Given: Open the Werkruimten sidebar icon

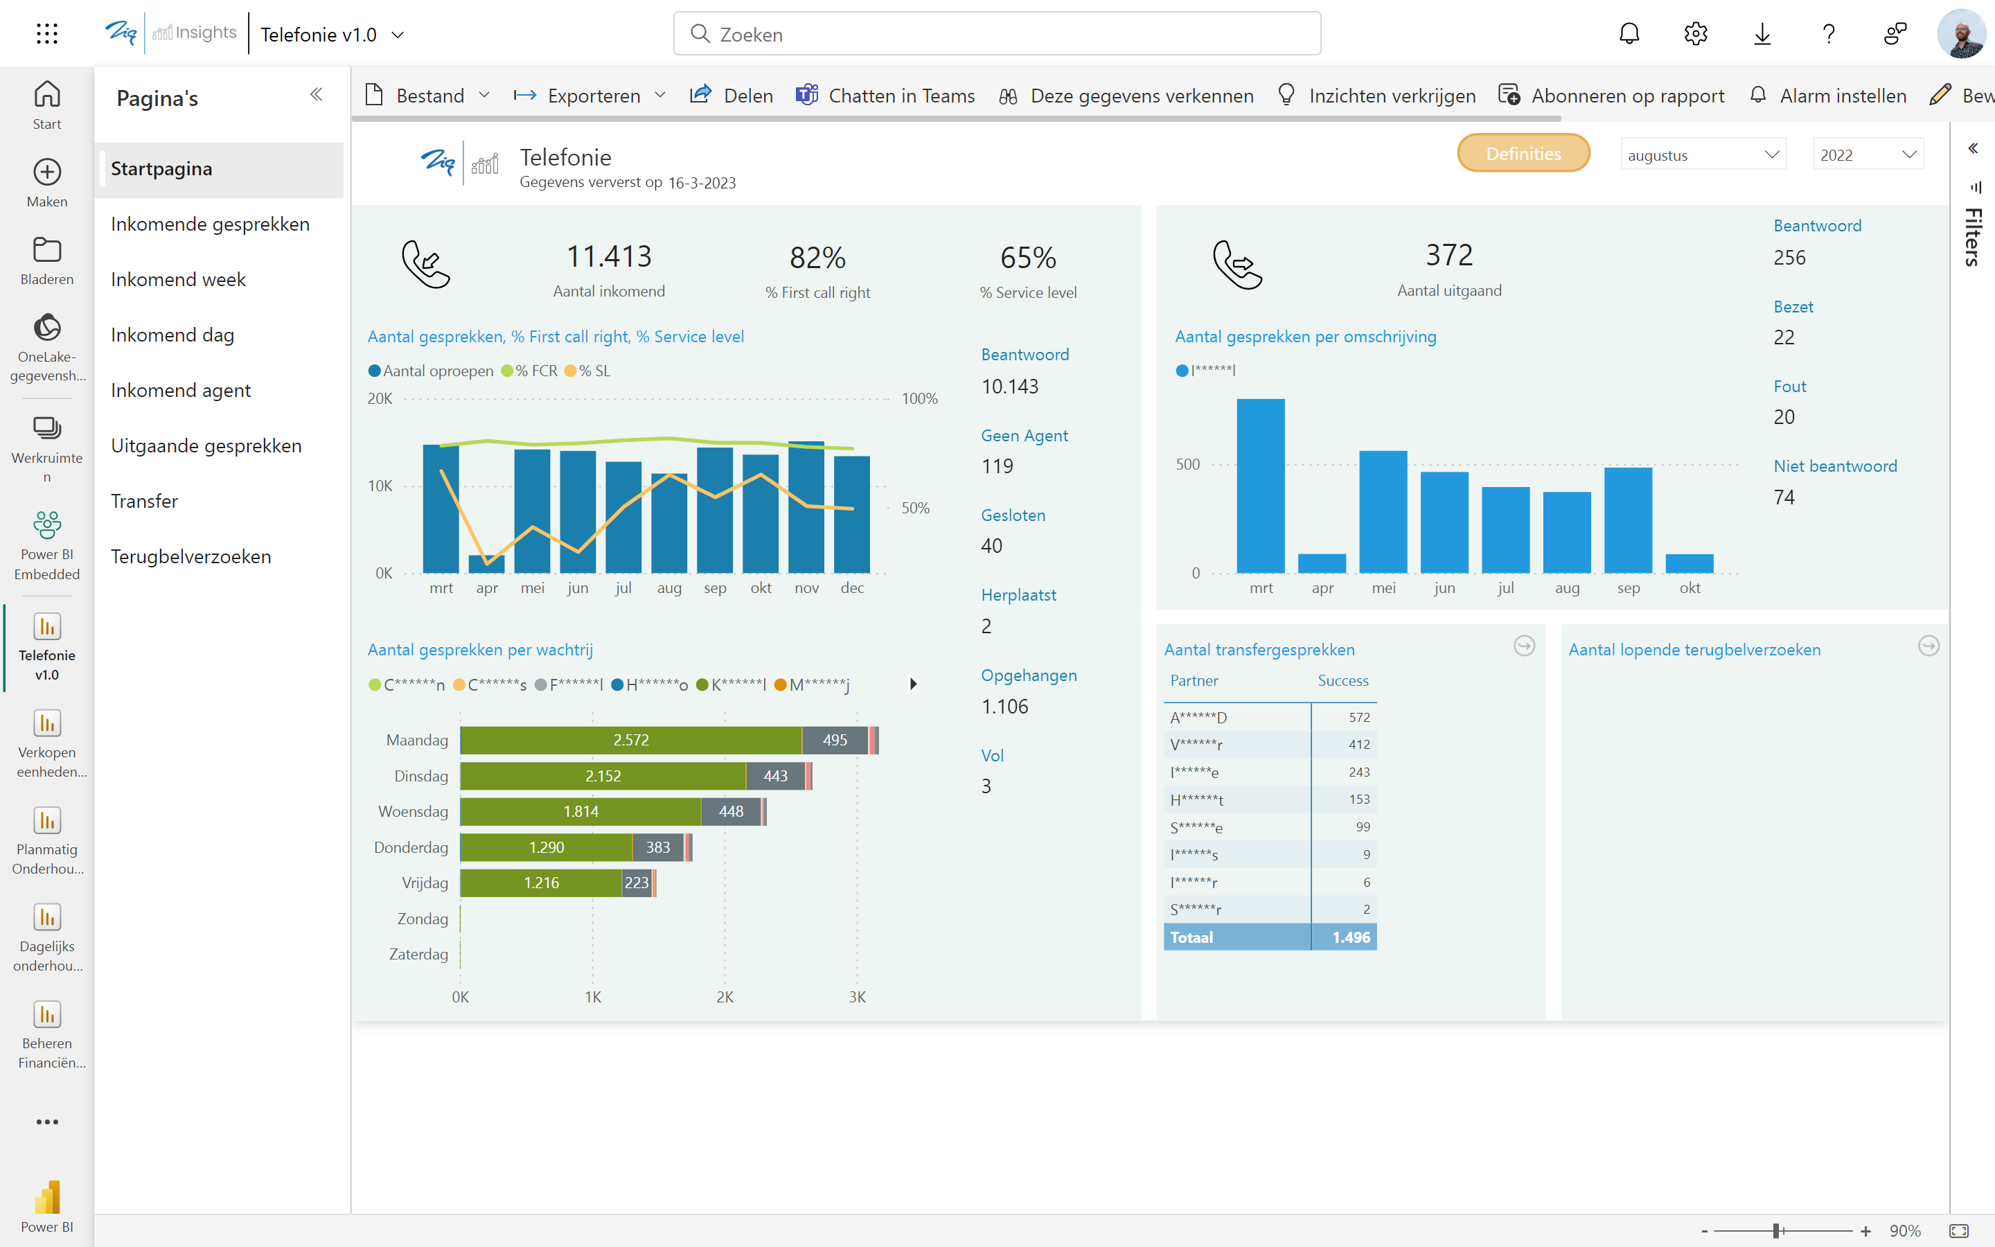Looking at the screenshot, I should point(47,428).
